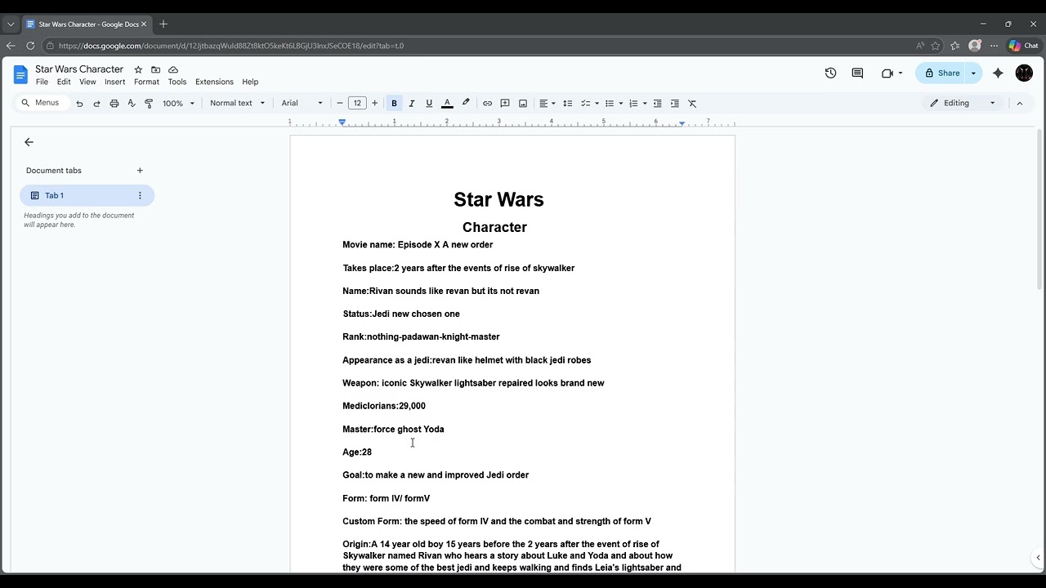The image size is (1046, 588).
Task: Open the File menu
Action: pyautogui.click(x=42, y=82)
